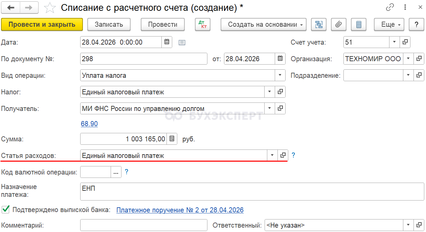Open the Налог dropdown list
426x232 pixels.
click(269, 92)
